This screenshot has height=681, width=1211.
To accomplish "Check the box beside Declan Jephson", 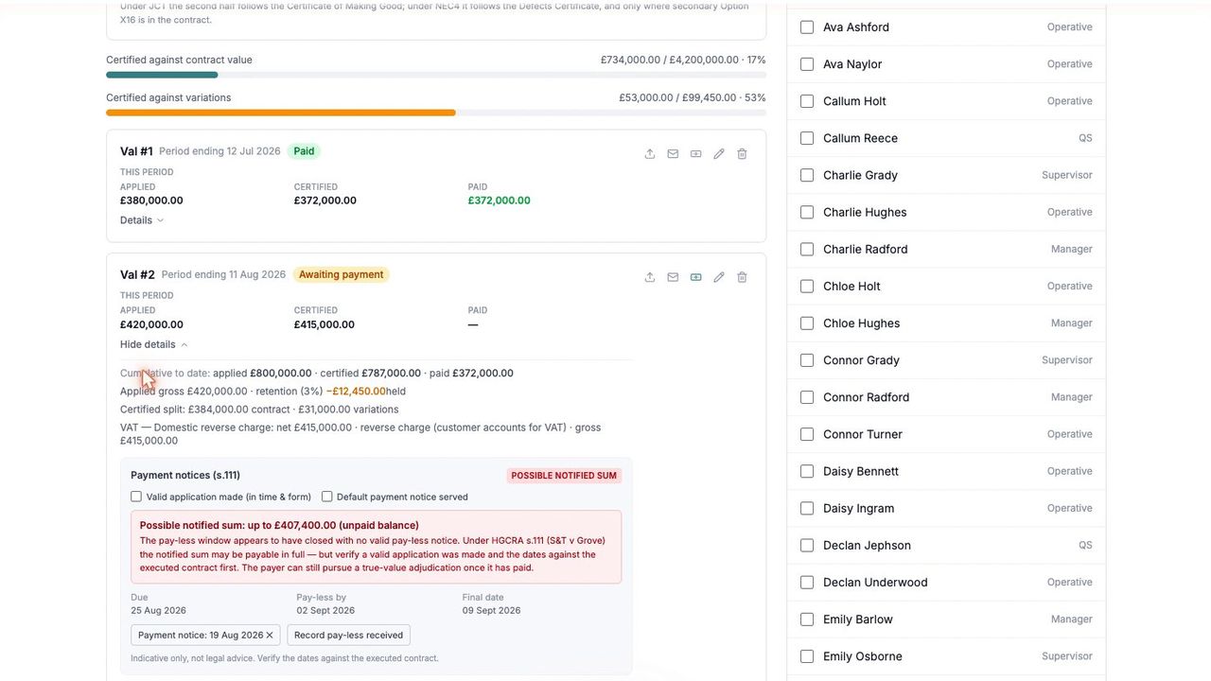I will click(807, 546).
